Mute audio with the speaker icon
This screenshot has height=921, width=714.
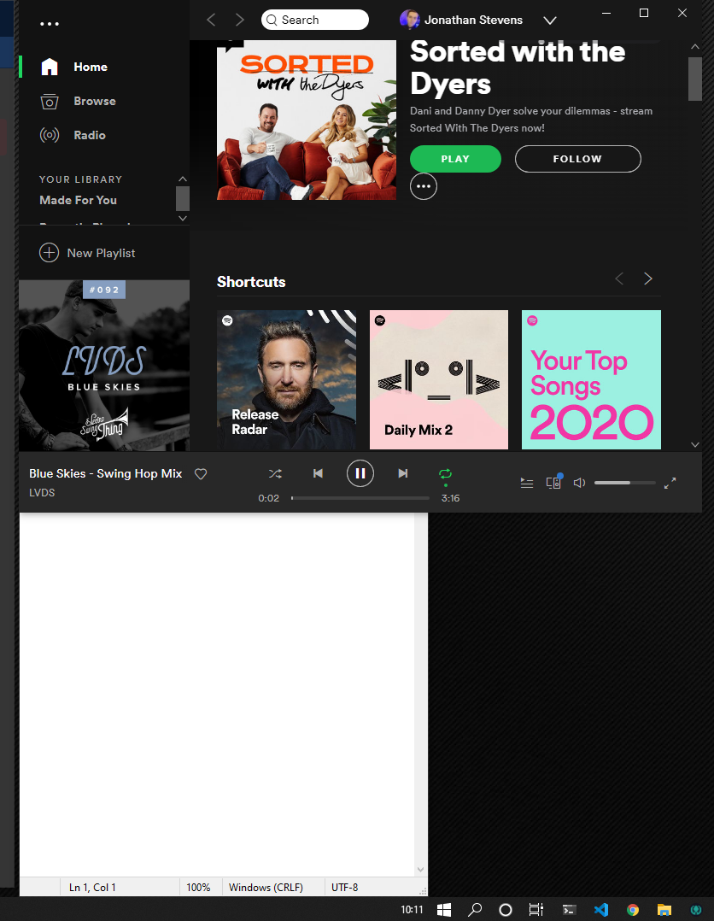pyautogui.click(x=579, y=483)
